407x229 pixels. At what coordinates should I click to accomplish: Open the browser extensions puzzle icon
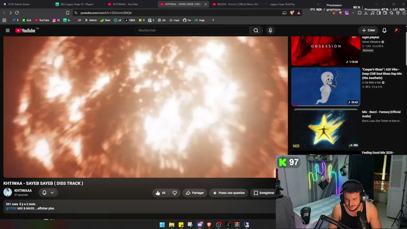click(x=360, y=13)
